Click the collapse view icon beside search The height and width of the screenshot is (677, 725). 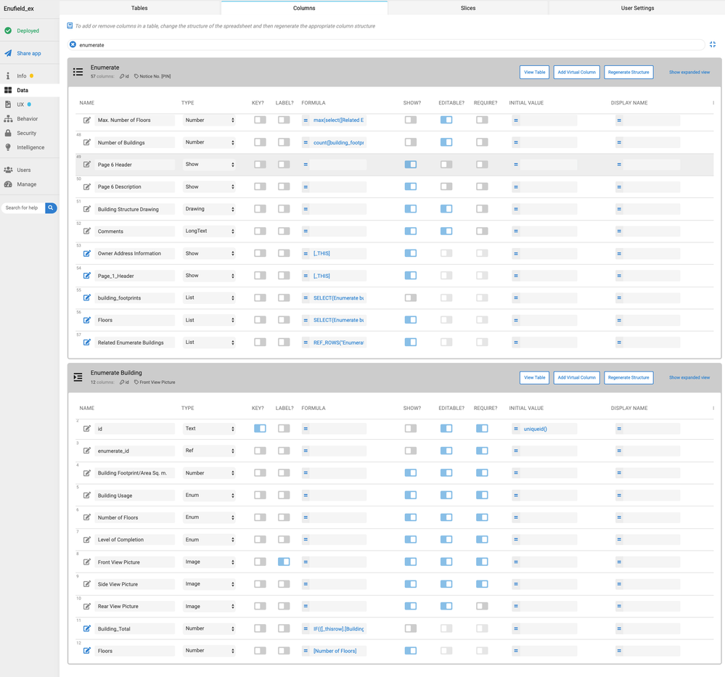713,44
